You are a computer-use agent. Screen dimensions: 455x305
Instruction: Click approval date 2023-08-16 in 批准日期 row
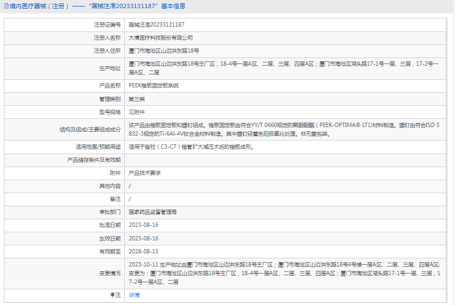point(144,225)
